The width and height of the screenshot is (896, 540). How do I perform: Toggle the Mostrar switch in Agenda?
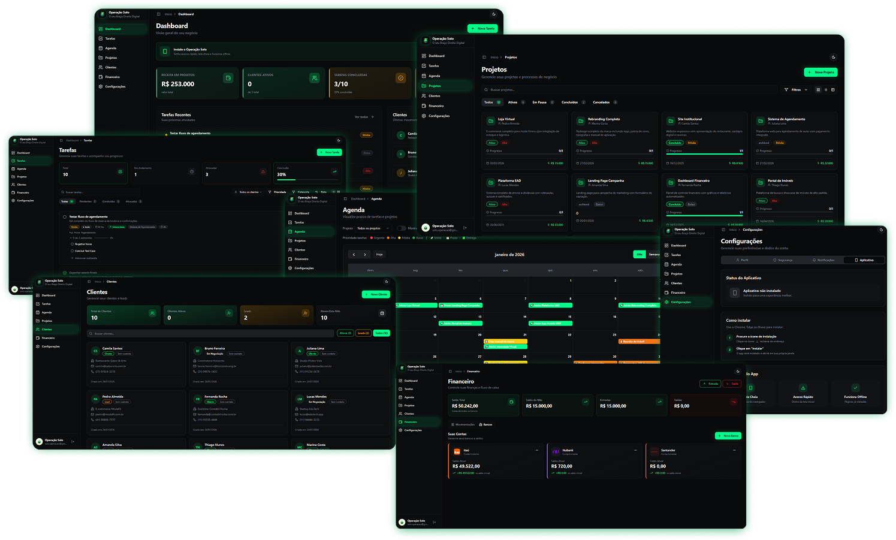(x=401, y=228)
